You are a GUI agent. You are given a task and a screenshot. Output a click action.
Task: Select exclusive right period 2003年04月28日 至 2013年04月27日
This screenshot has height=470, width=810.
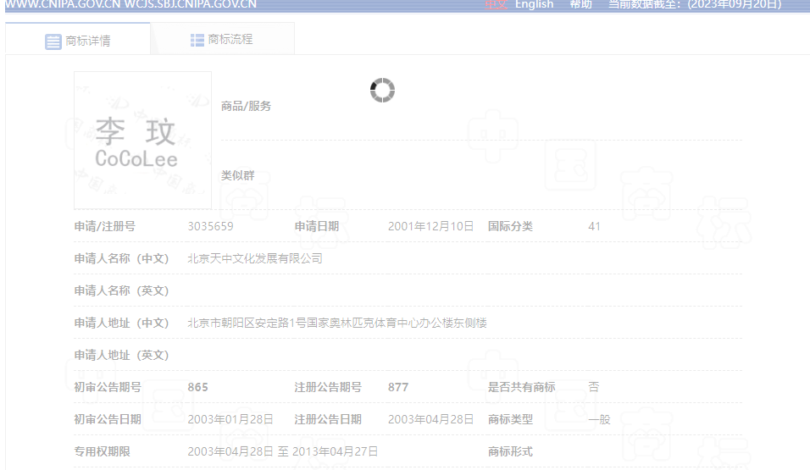pos(283,451)
